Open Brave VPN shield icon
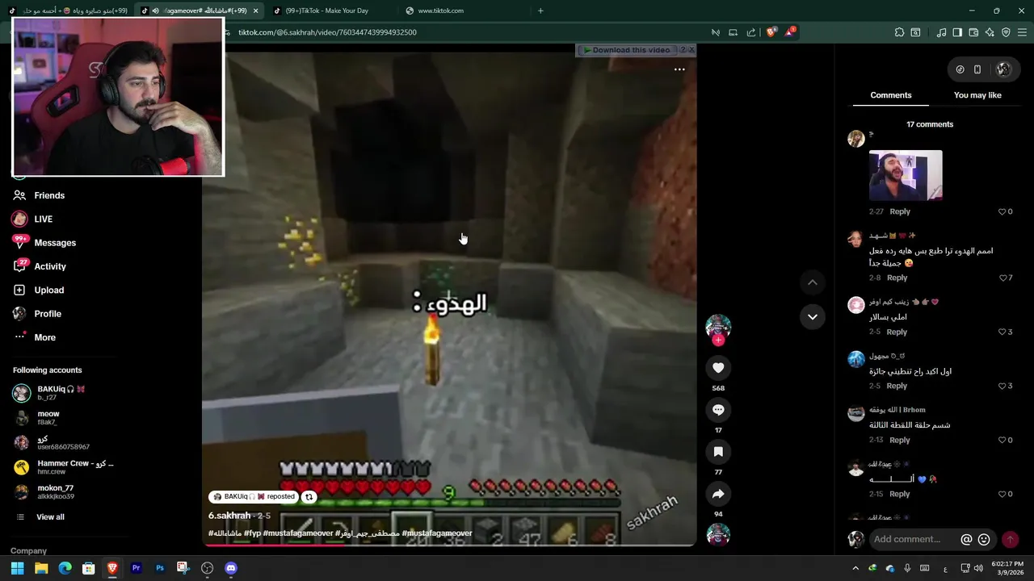The width and height of the screenshot is (1034, 581). (x=1006, y=32)
